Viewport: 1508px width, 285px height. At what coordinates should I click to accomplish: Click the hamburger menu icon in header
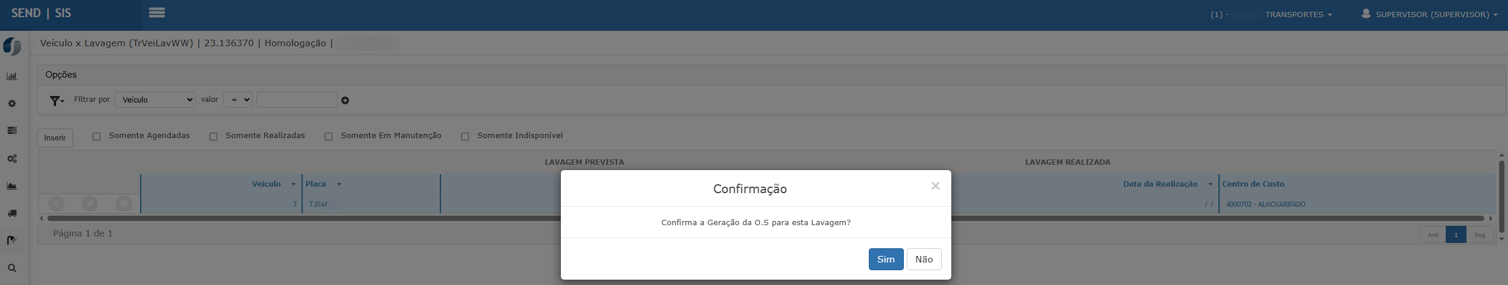157,12
